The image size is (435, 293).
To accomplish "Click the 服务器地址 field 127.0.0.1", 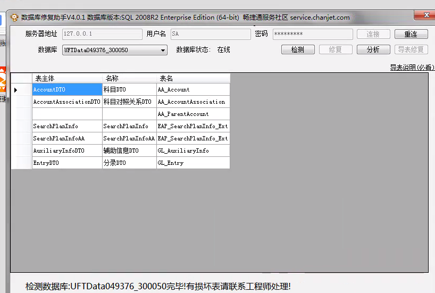I will point(102,34).
